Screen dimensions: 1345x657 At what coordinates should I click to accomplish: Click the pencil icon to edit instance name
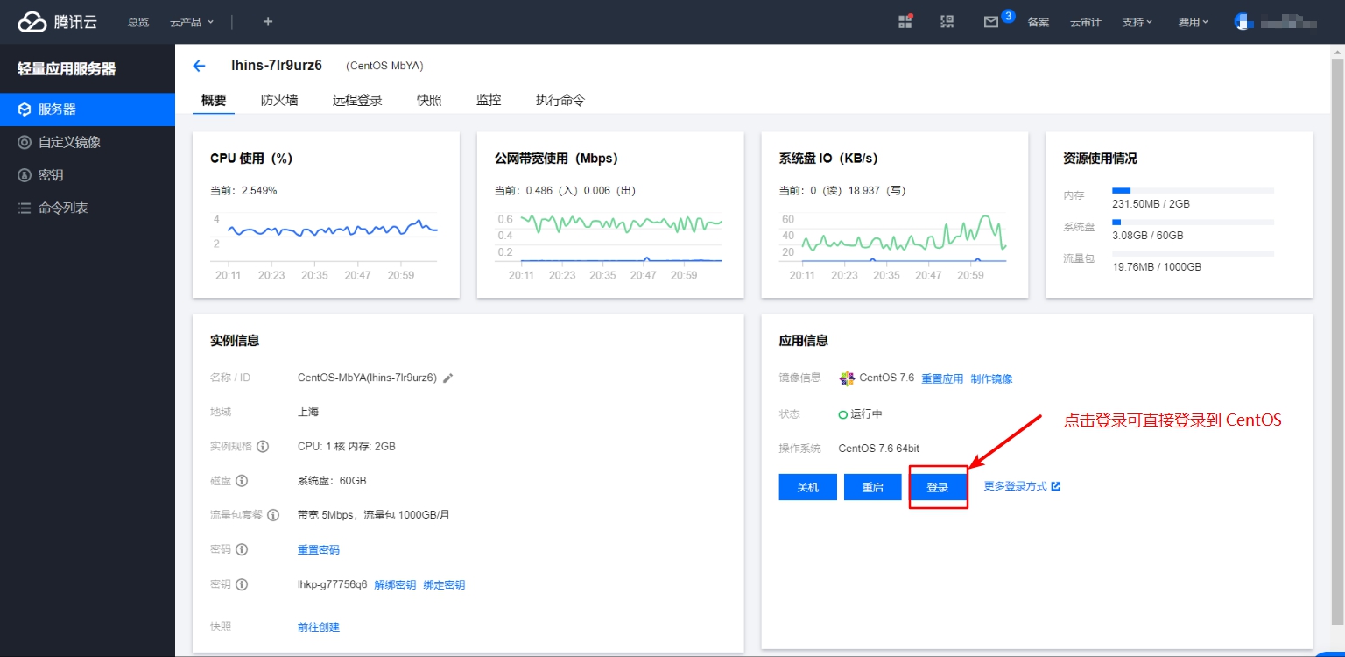447,378
